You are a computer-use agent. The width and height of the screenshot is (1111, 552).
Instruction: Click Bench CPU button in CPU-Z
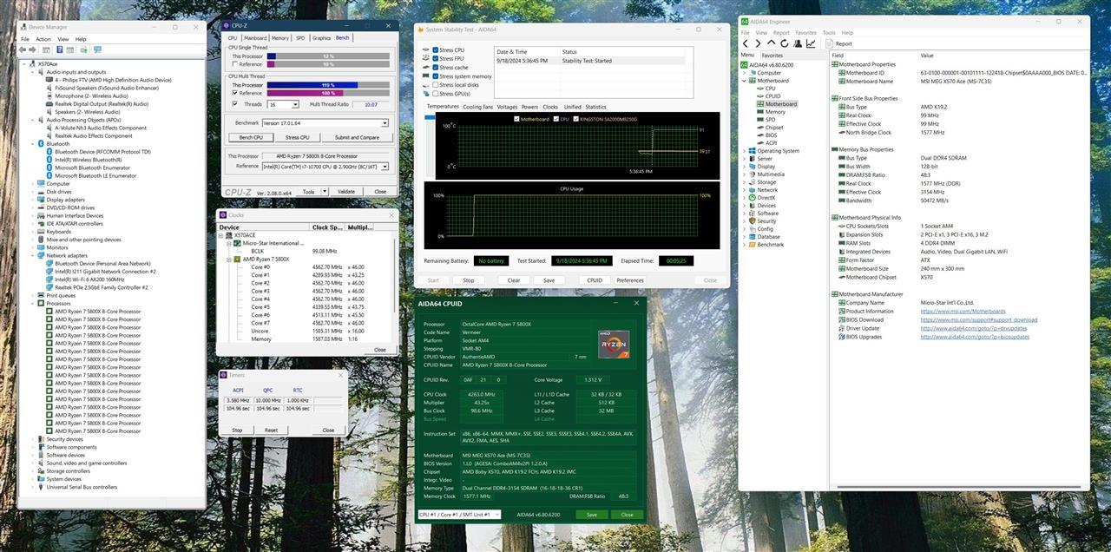click(251, 137)
